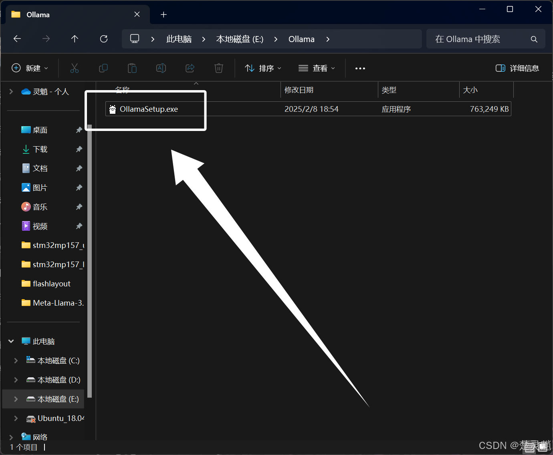Open the 新建 dropdown menu

pyautogui.click(x=30, y=68)
